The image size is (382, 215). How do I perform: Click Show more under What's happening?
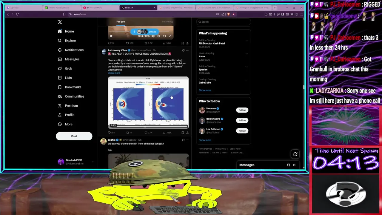coord(205,90)
